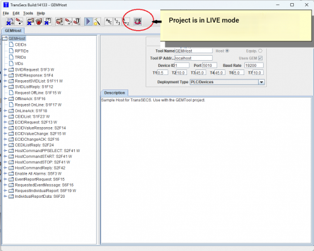The width and height of the screenshot is (314, 251).
Task: Click the folder icon with red link
Action: [59, 21]
